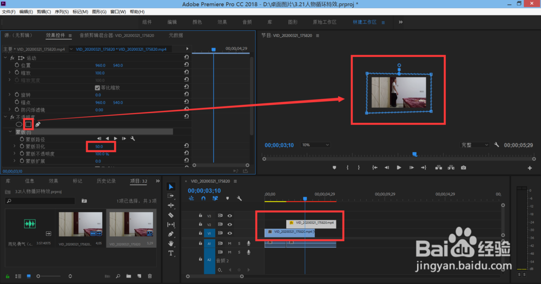Add marker in timeline header
Viewport: 541px width, 284px height.
point(227,199)
